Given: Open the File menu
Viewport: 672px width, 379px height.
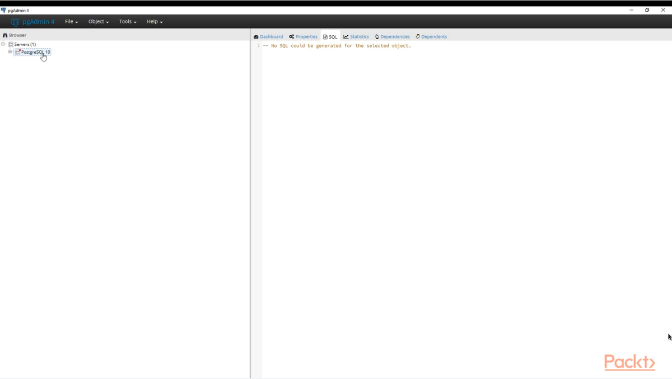Looking at the screenshot, I should coord(71,21).
